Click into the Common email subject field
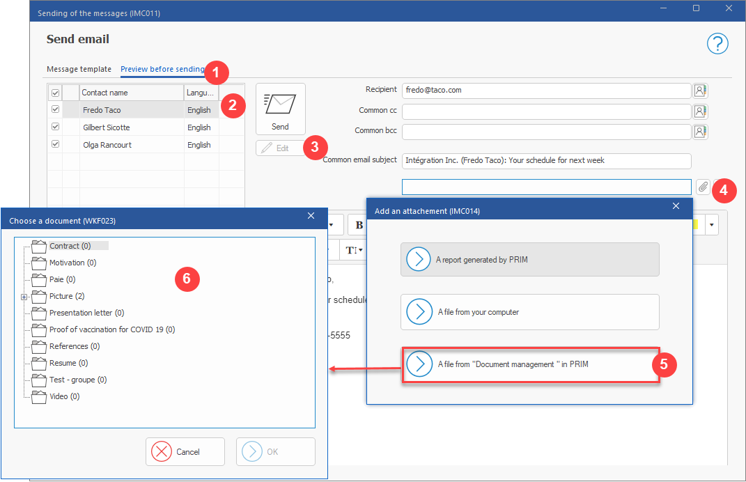The height and width of the screenshot is (482, 746). click(546, 161)
